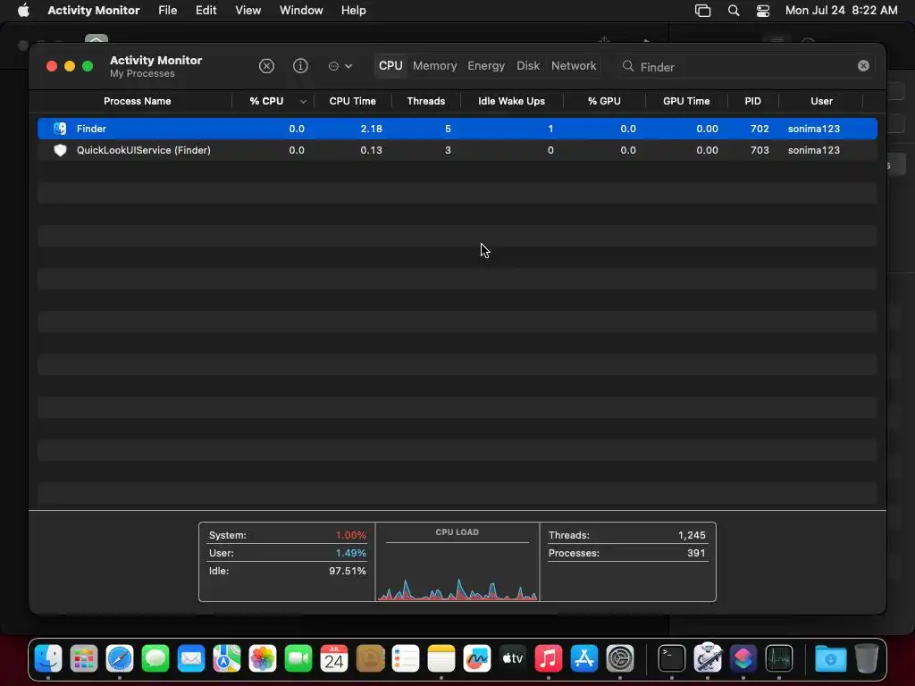Viewport: 915px width, 686px height.
Task: Toggle the % CPU sort direction chevron
Action: coord(303,102)
